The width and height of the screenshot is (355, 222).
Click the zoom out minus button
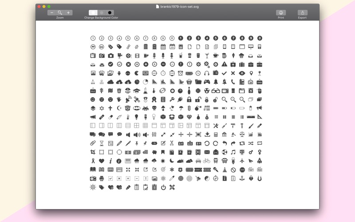[x=52, y=13]
